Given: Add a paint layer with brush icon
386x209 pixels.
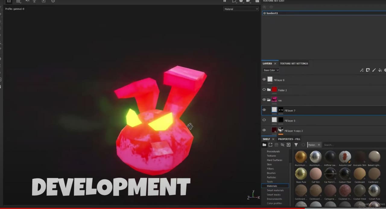Looking at the screenshot, I should tap(374, 70).
